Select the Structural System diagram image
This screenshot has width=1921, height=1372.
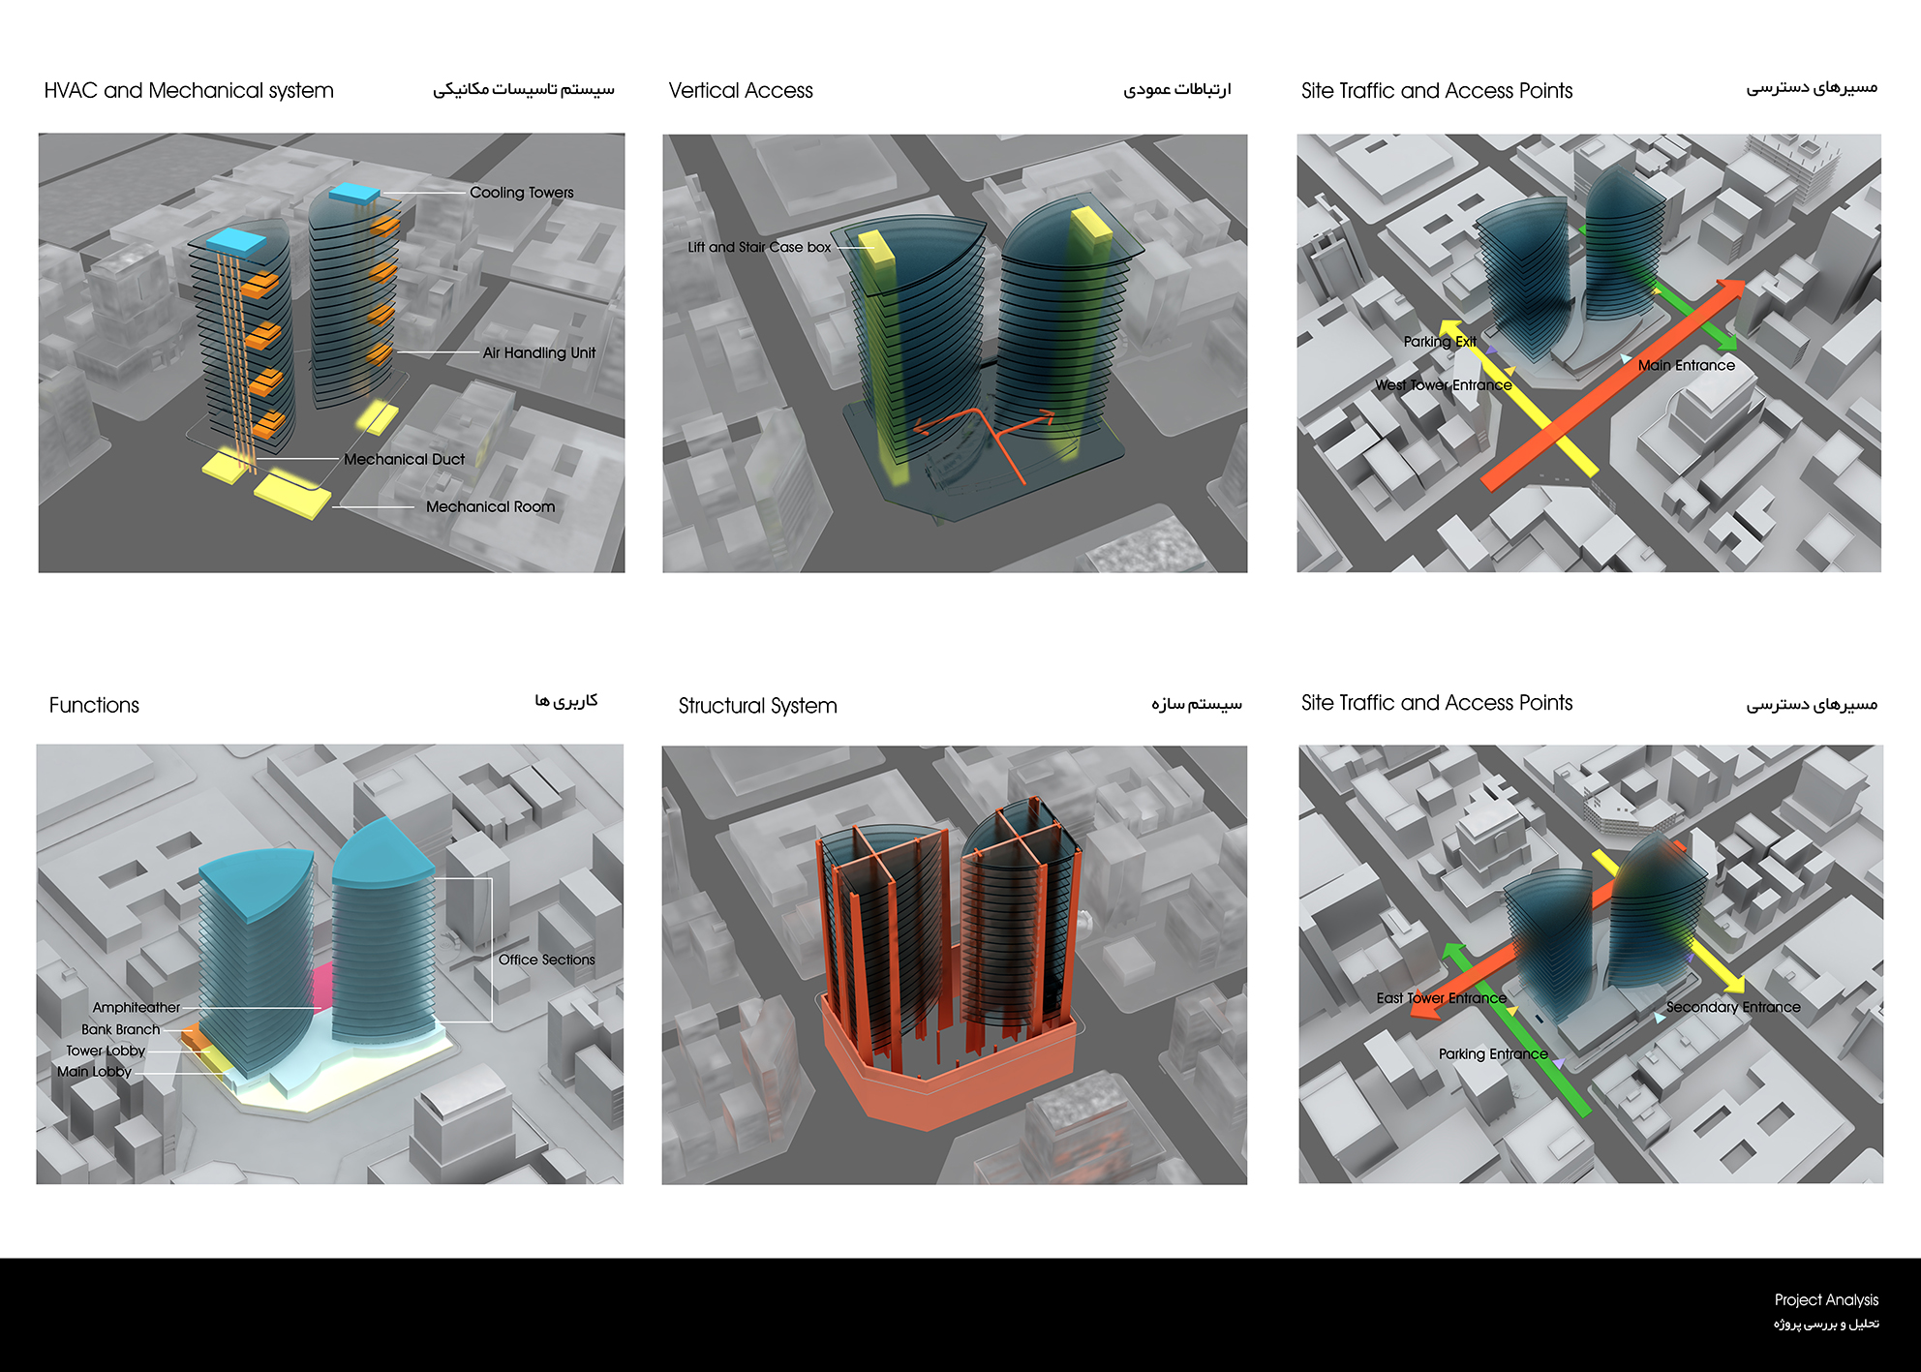pyautogui.click(x=955, y=964)
